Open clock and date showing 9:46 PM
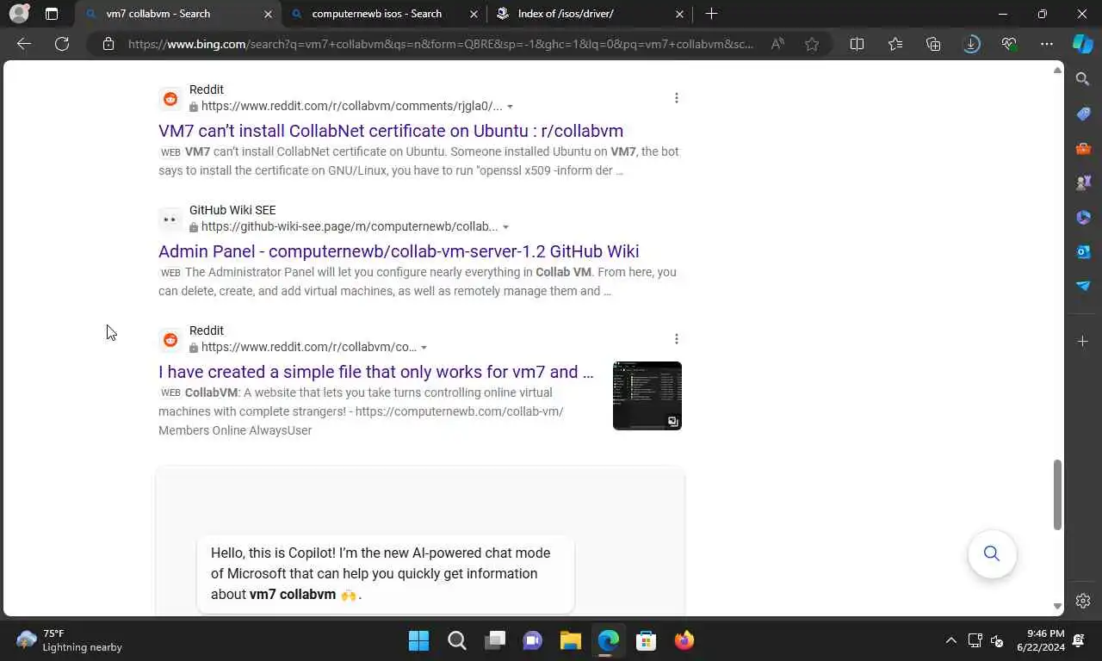1102x661 pixels. (x=1041, y=640)
